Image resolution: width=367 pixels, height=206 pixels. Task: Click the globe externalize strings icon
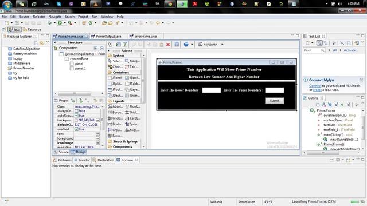pos(186,45)
